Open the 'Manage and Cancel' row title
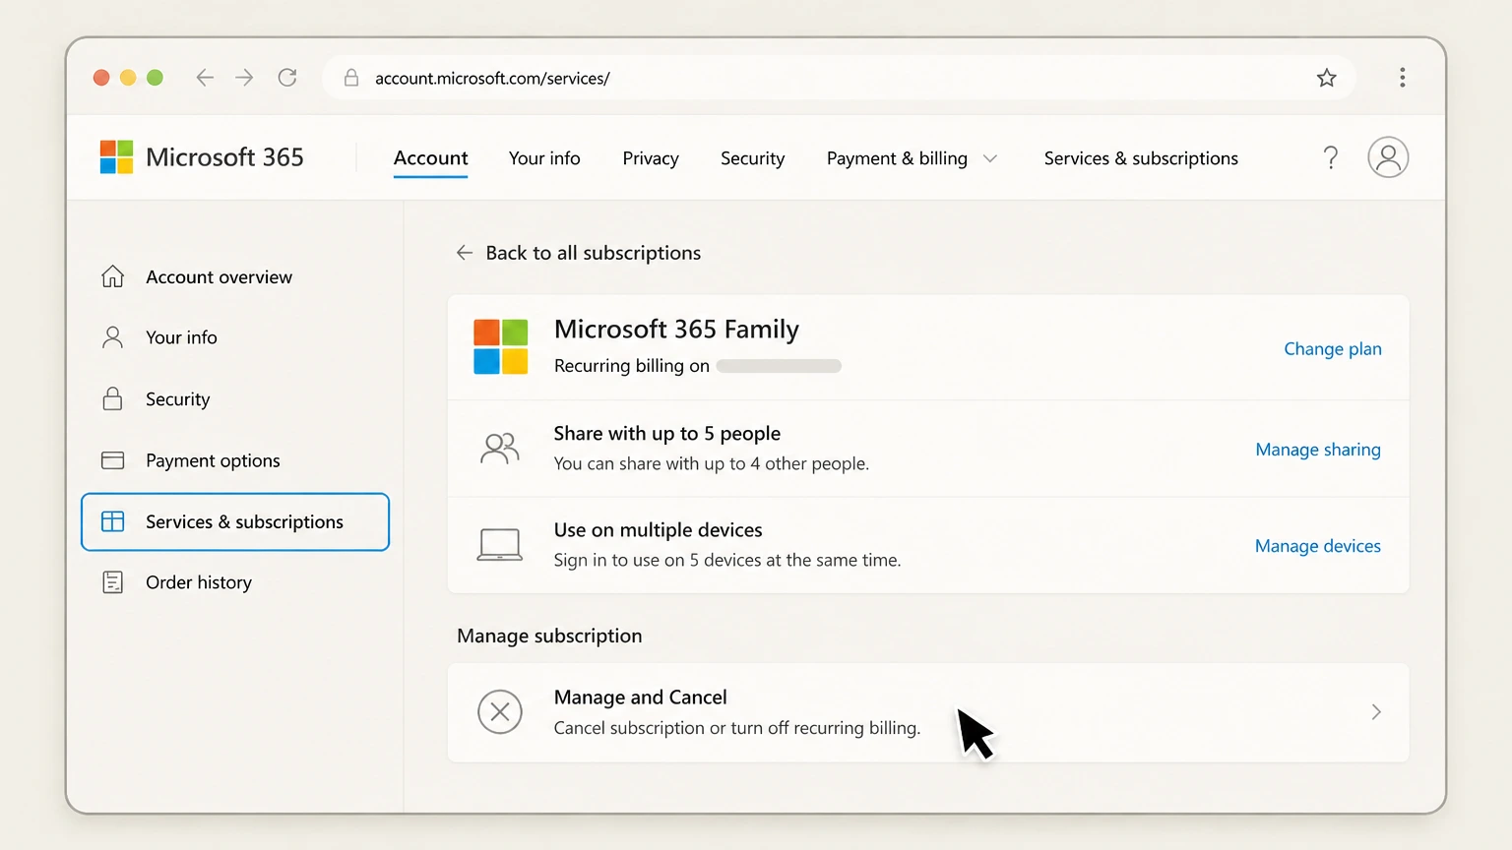Screen dimensions: 1512x850 click(641, 698)
